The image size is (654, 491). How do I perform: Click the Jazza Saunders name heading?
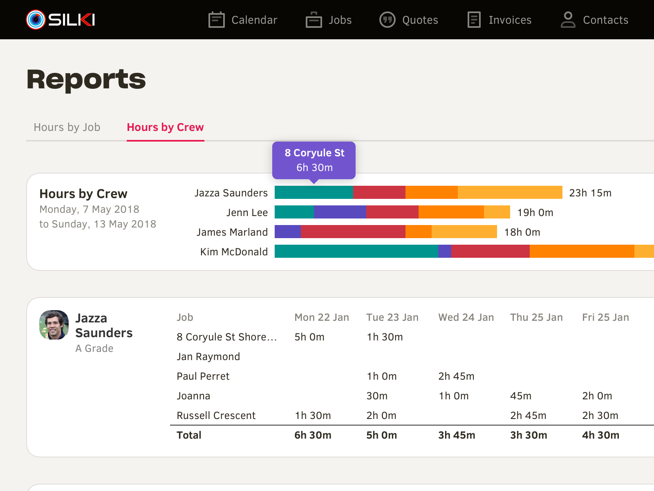tap(104, 325)
